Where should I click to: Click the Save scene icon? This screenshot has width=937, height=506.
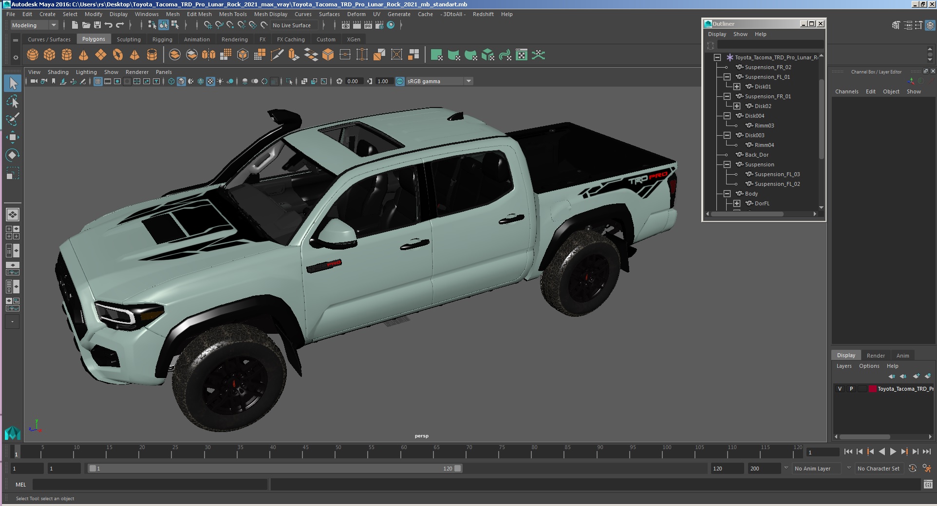click(97, 25)
